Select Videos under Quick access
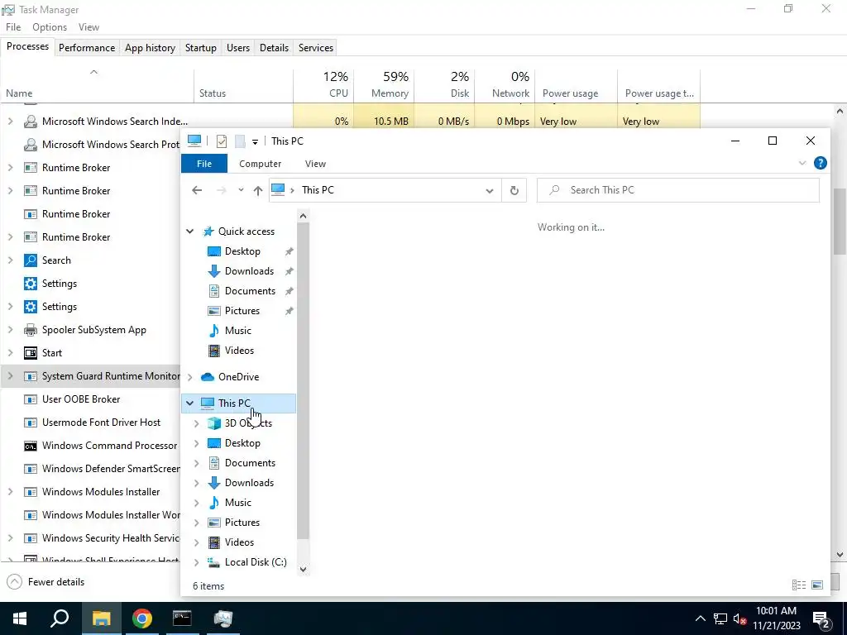 [239, 351]
